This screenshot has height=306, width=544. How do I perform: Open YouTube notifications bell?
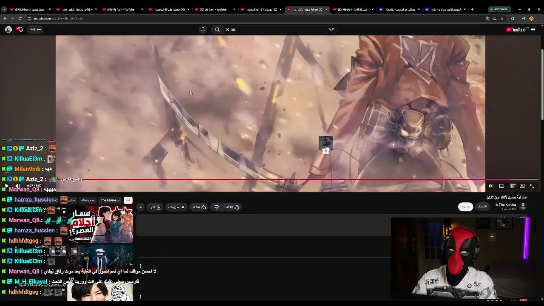[20, 29]
